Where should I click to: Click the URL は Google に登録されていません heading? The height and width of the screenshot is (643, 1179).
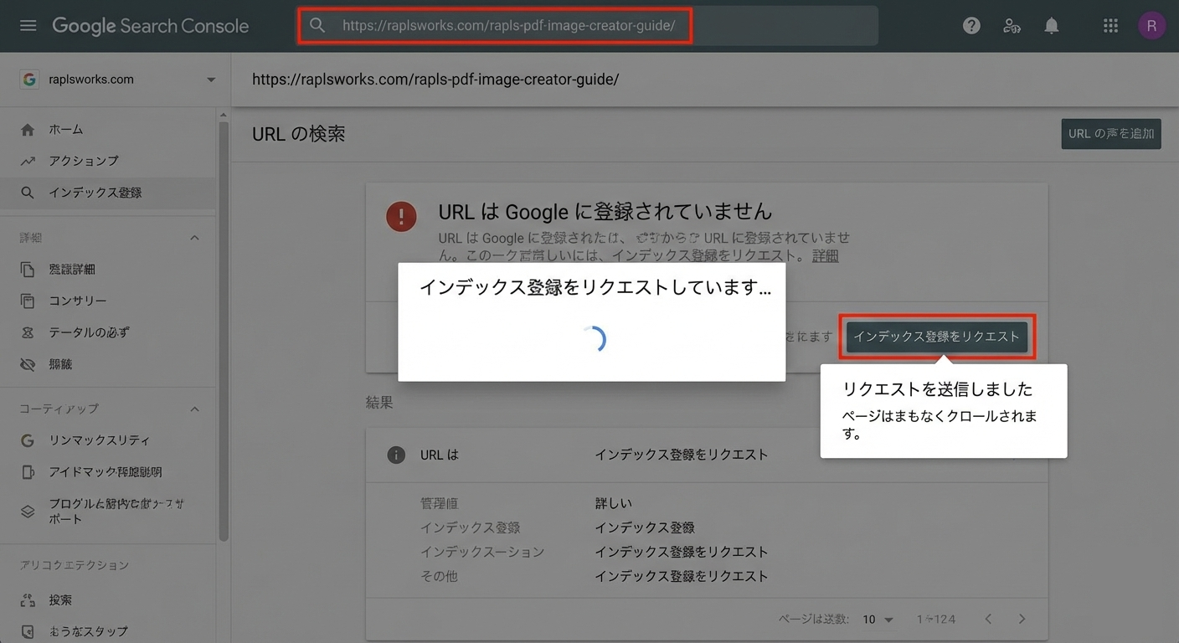(x=605, y=212)
